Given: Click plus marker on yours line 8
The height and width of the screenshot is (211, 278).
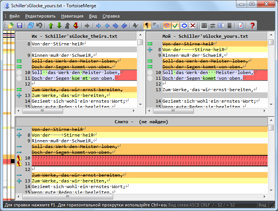Looking at the screenshot, I should pyautogui.click(x=150, y=50).
